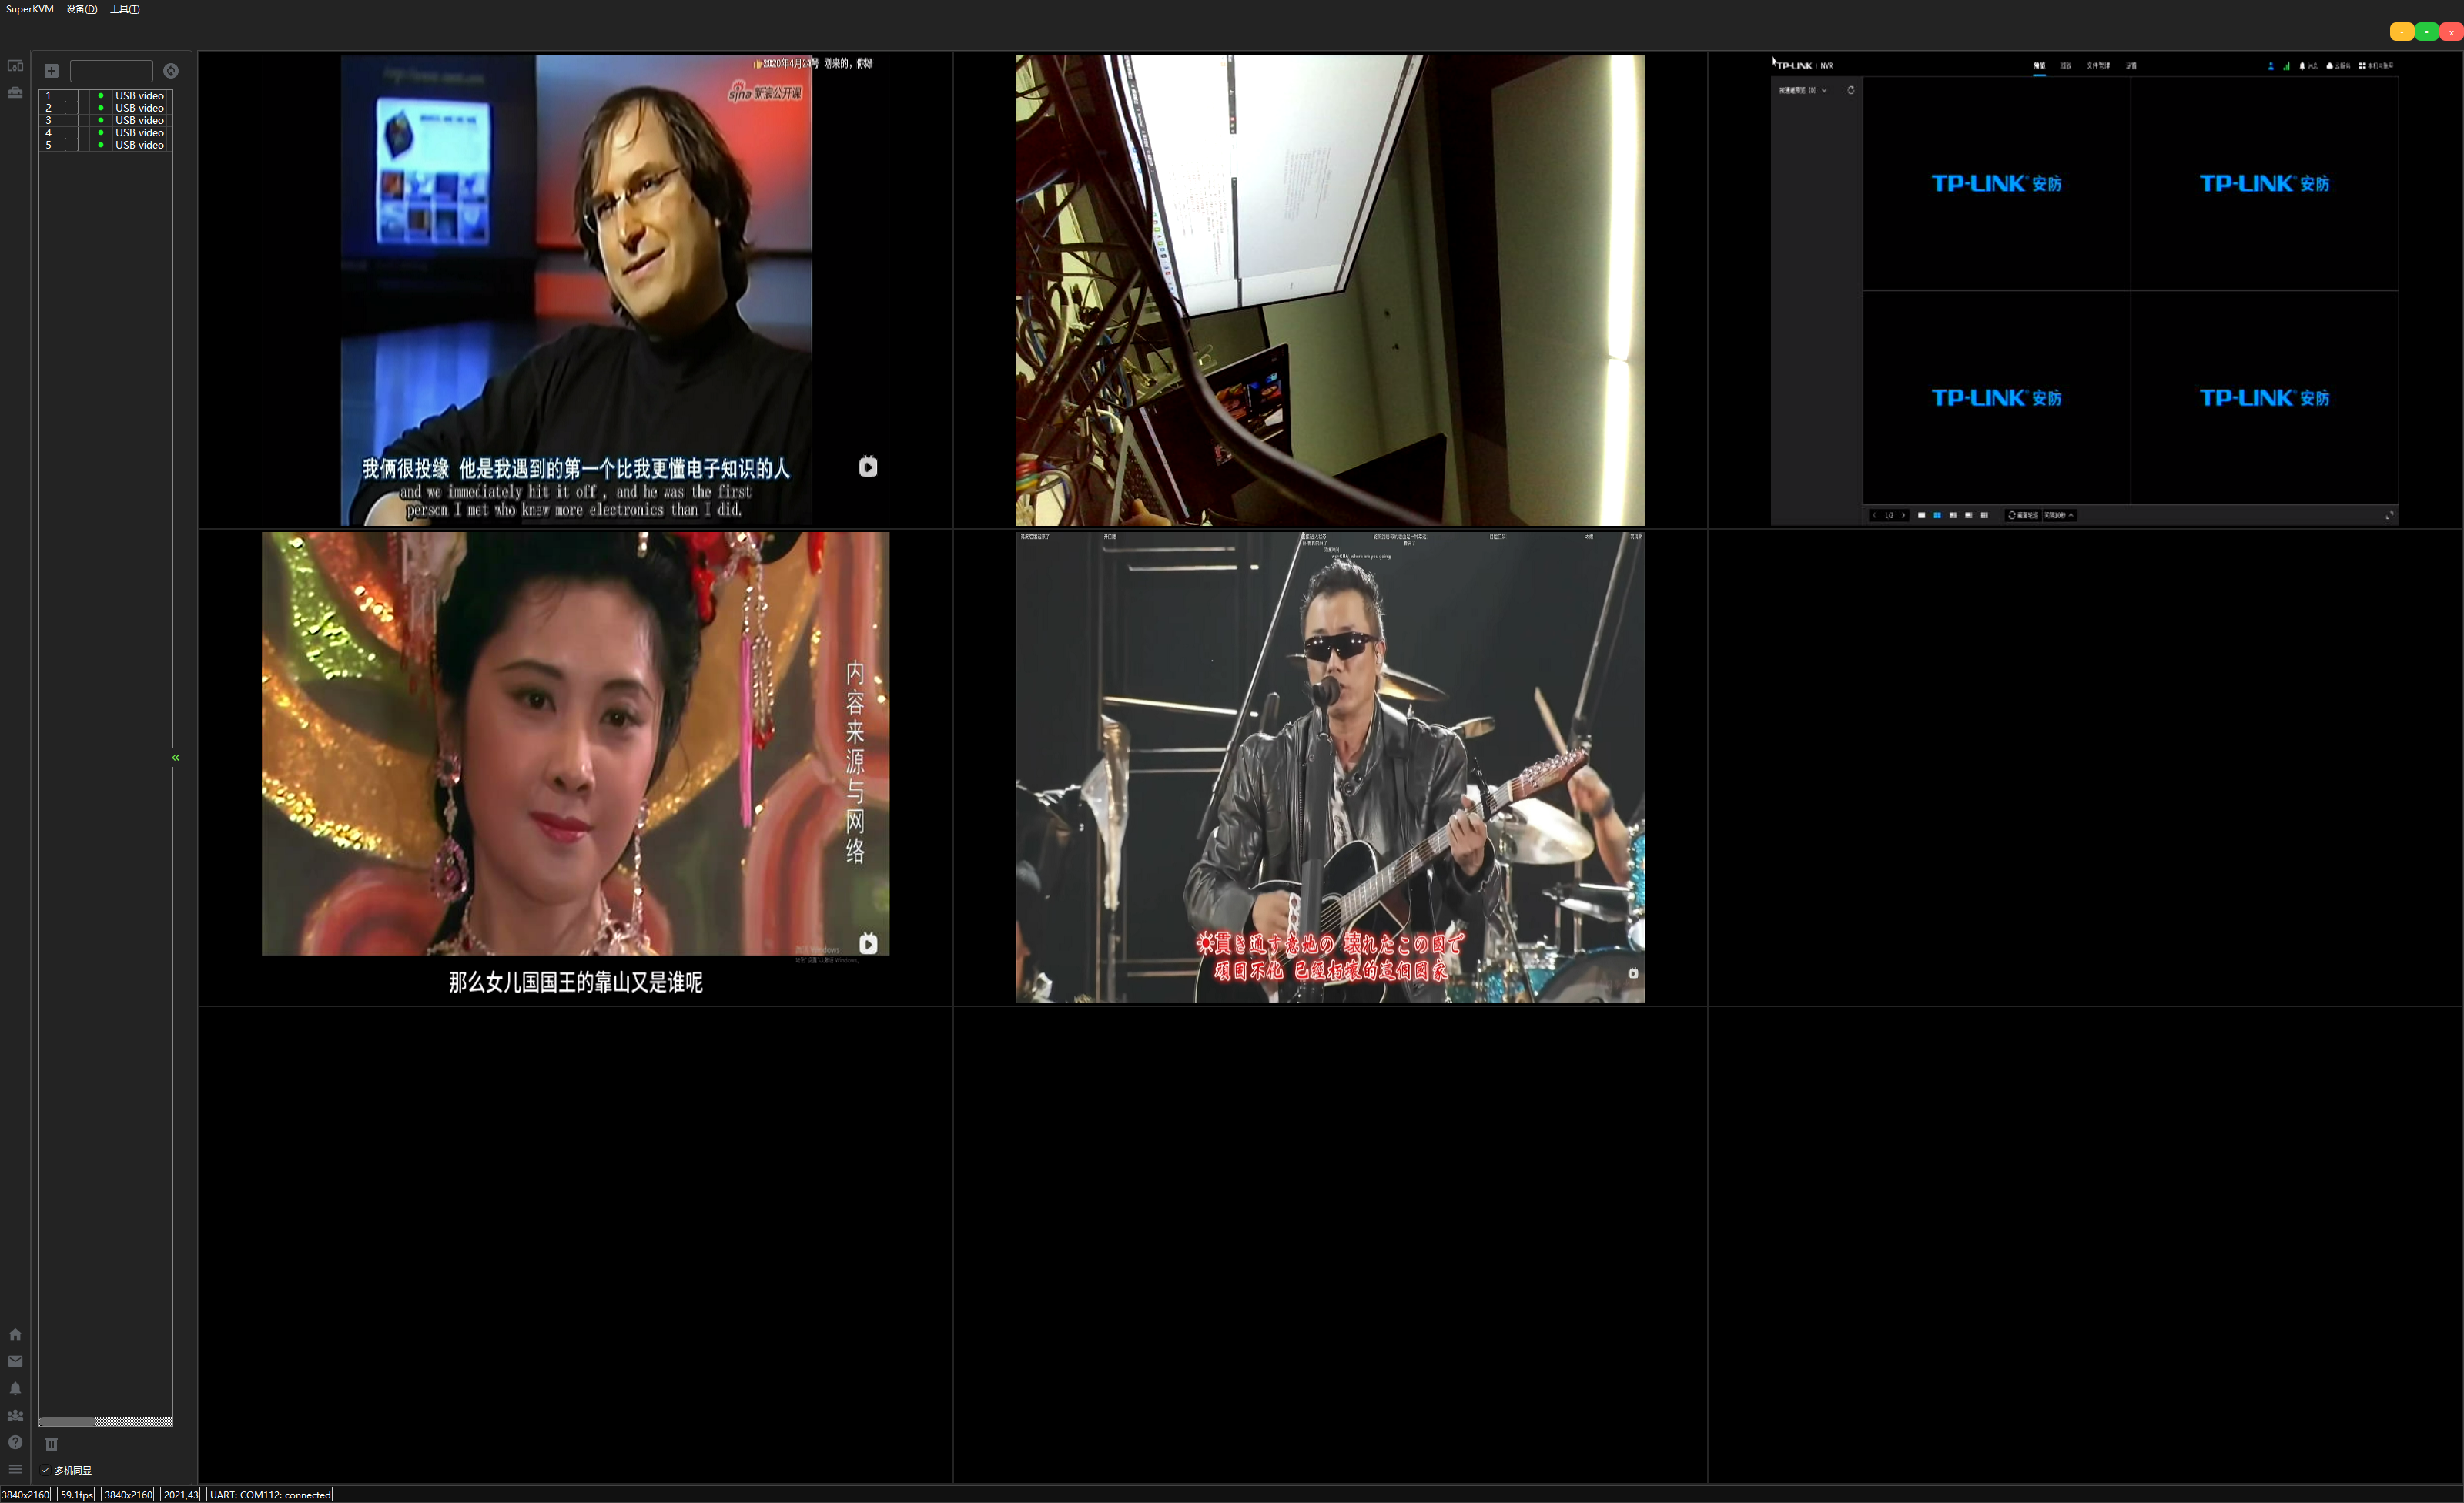Click the help question mark icon
The width and height of the screenshot is (2464, 1503).
[15, 1442]
